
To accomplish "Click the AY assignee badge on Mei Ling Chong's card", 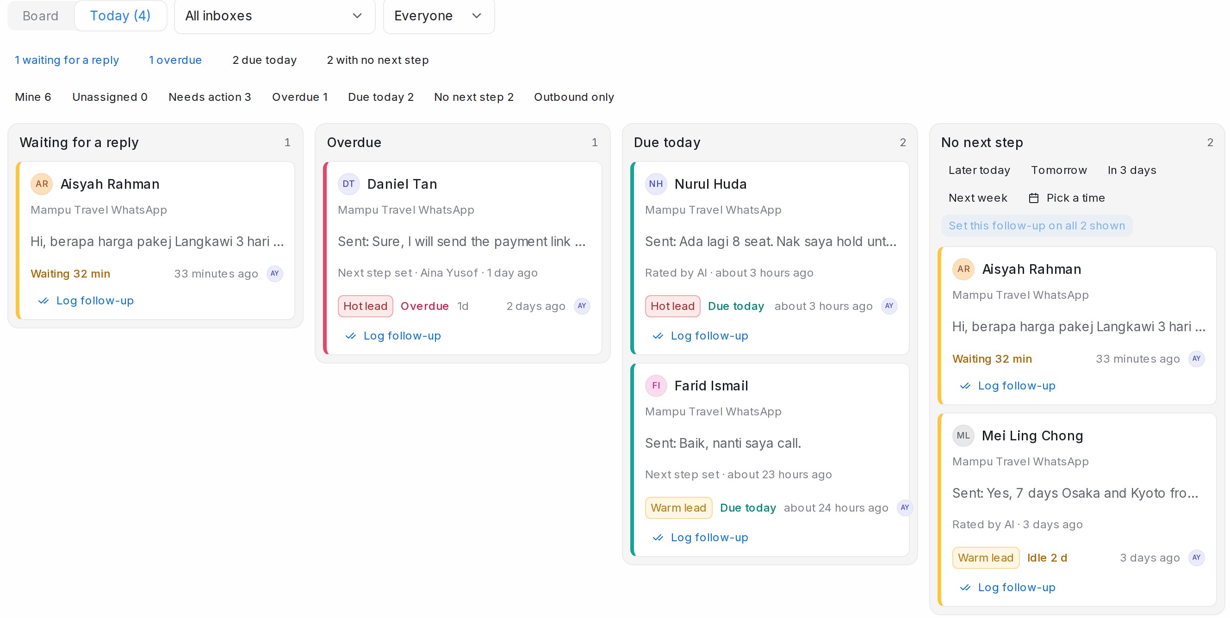I will (x=1196, y=557).
